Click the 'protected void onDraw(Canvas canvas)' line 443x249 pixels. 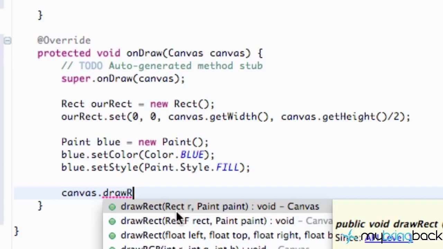[x=150, y=53]
